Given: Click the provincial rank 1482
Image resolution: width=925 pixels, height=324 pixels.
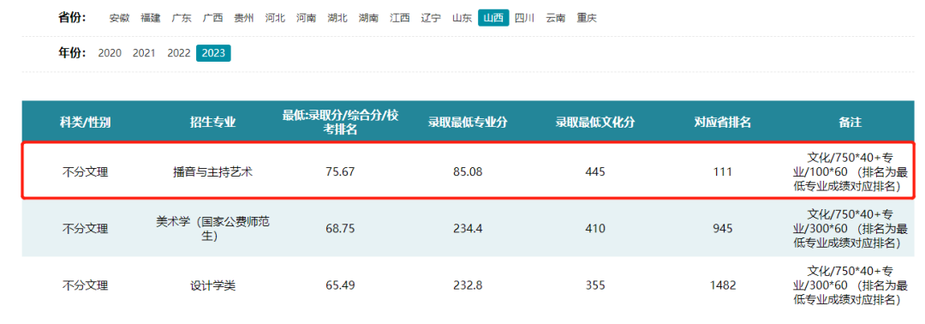Looking at the screenshot, I should pyautogui.click(x=723, y=285).
